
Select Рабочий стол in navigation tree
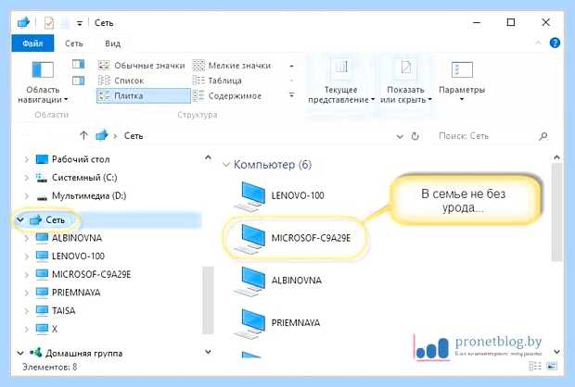point(81,159)
